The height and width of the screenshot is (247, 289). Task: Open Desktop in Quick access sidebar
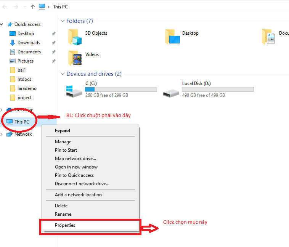(x=26, y=34)
